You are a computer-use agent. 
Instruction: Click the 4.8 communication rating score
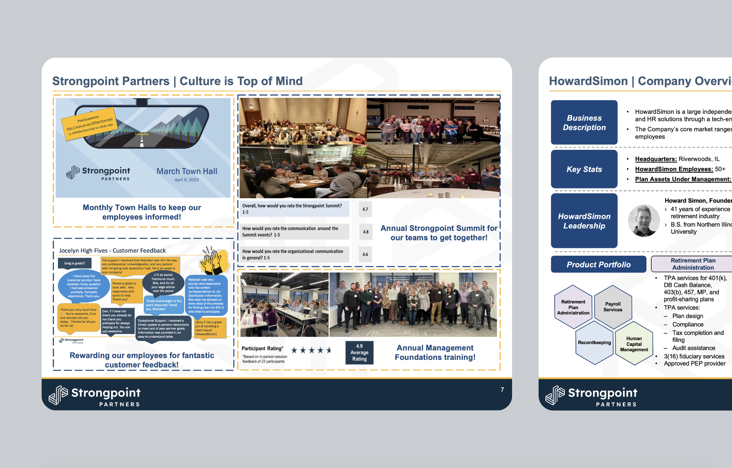[x=366, y=232]
